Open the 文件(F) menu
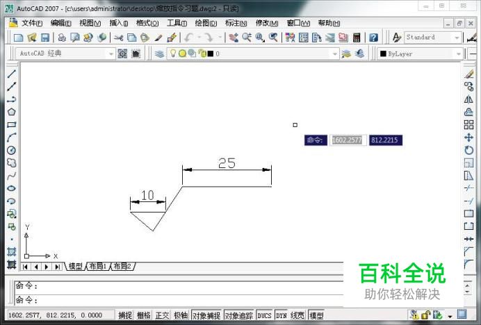The image size is (481, 325). pos(32,23)
